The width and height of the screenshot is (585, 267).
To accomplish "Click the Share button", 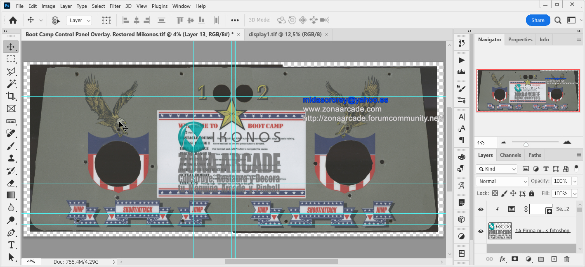I will tap(538, 20).
